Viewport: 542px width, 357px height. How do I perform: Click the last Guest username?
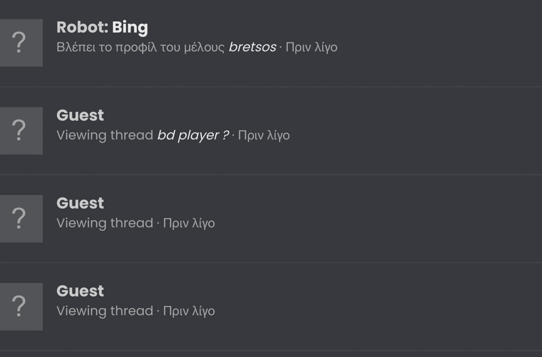[x=80, y=291]
